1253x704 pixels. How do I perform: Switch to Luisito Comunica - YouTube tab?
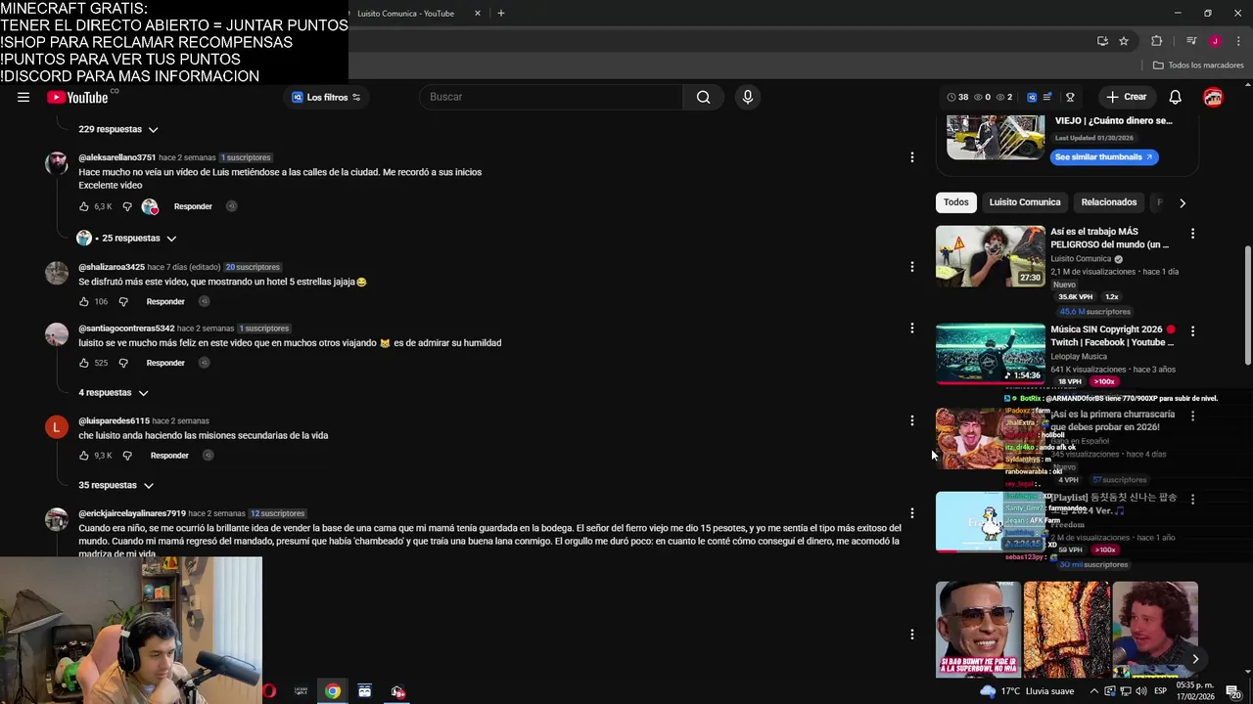click(405, 14)
